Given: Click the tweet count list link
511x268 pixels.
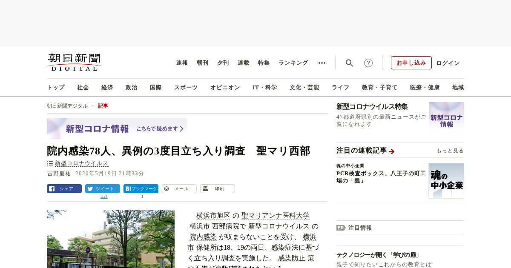Looking at the screenshot, I should pyautogui.click(x=104, y=197).
